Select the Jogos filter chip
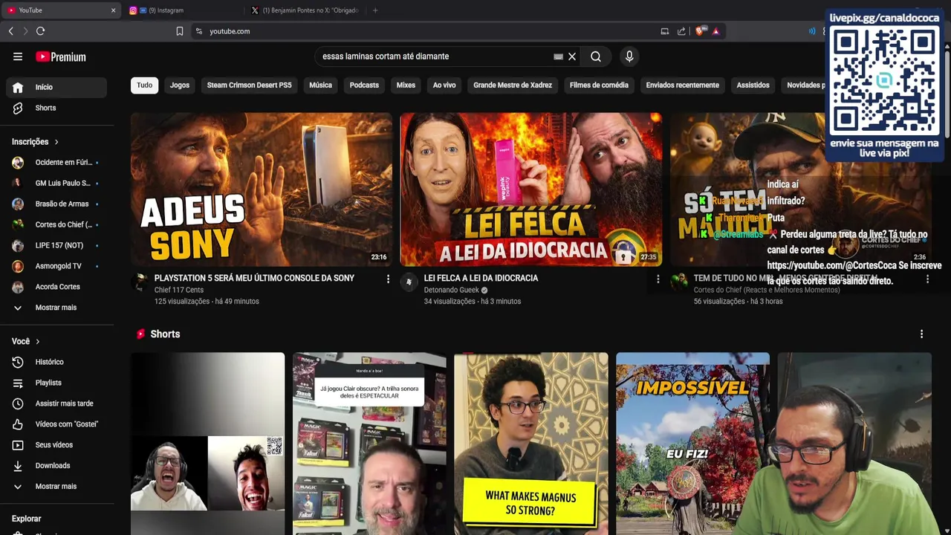This screenshot has height=535, width=951. pos(180,85)
